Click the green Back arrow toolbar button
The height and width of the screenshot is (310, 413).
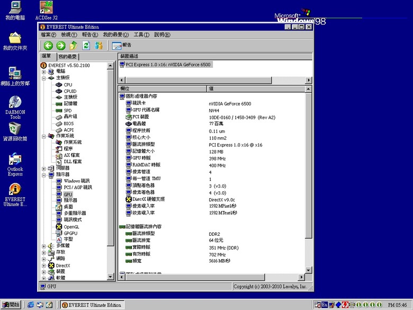point(48,46)
